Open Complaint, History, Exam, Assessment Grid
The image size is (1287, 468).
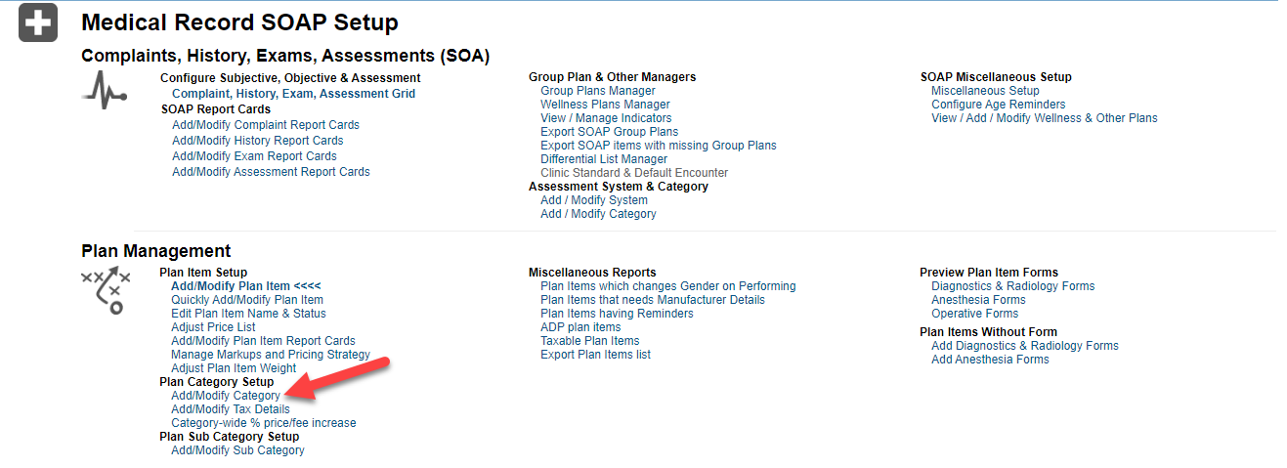click(x=293, y=94)
